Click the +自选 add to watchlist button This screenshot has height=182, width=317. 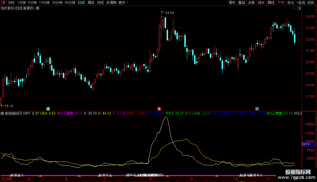coord(300,3)
